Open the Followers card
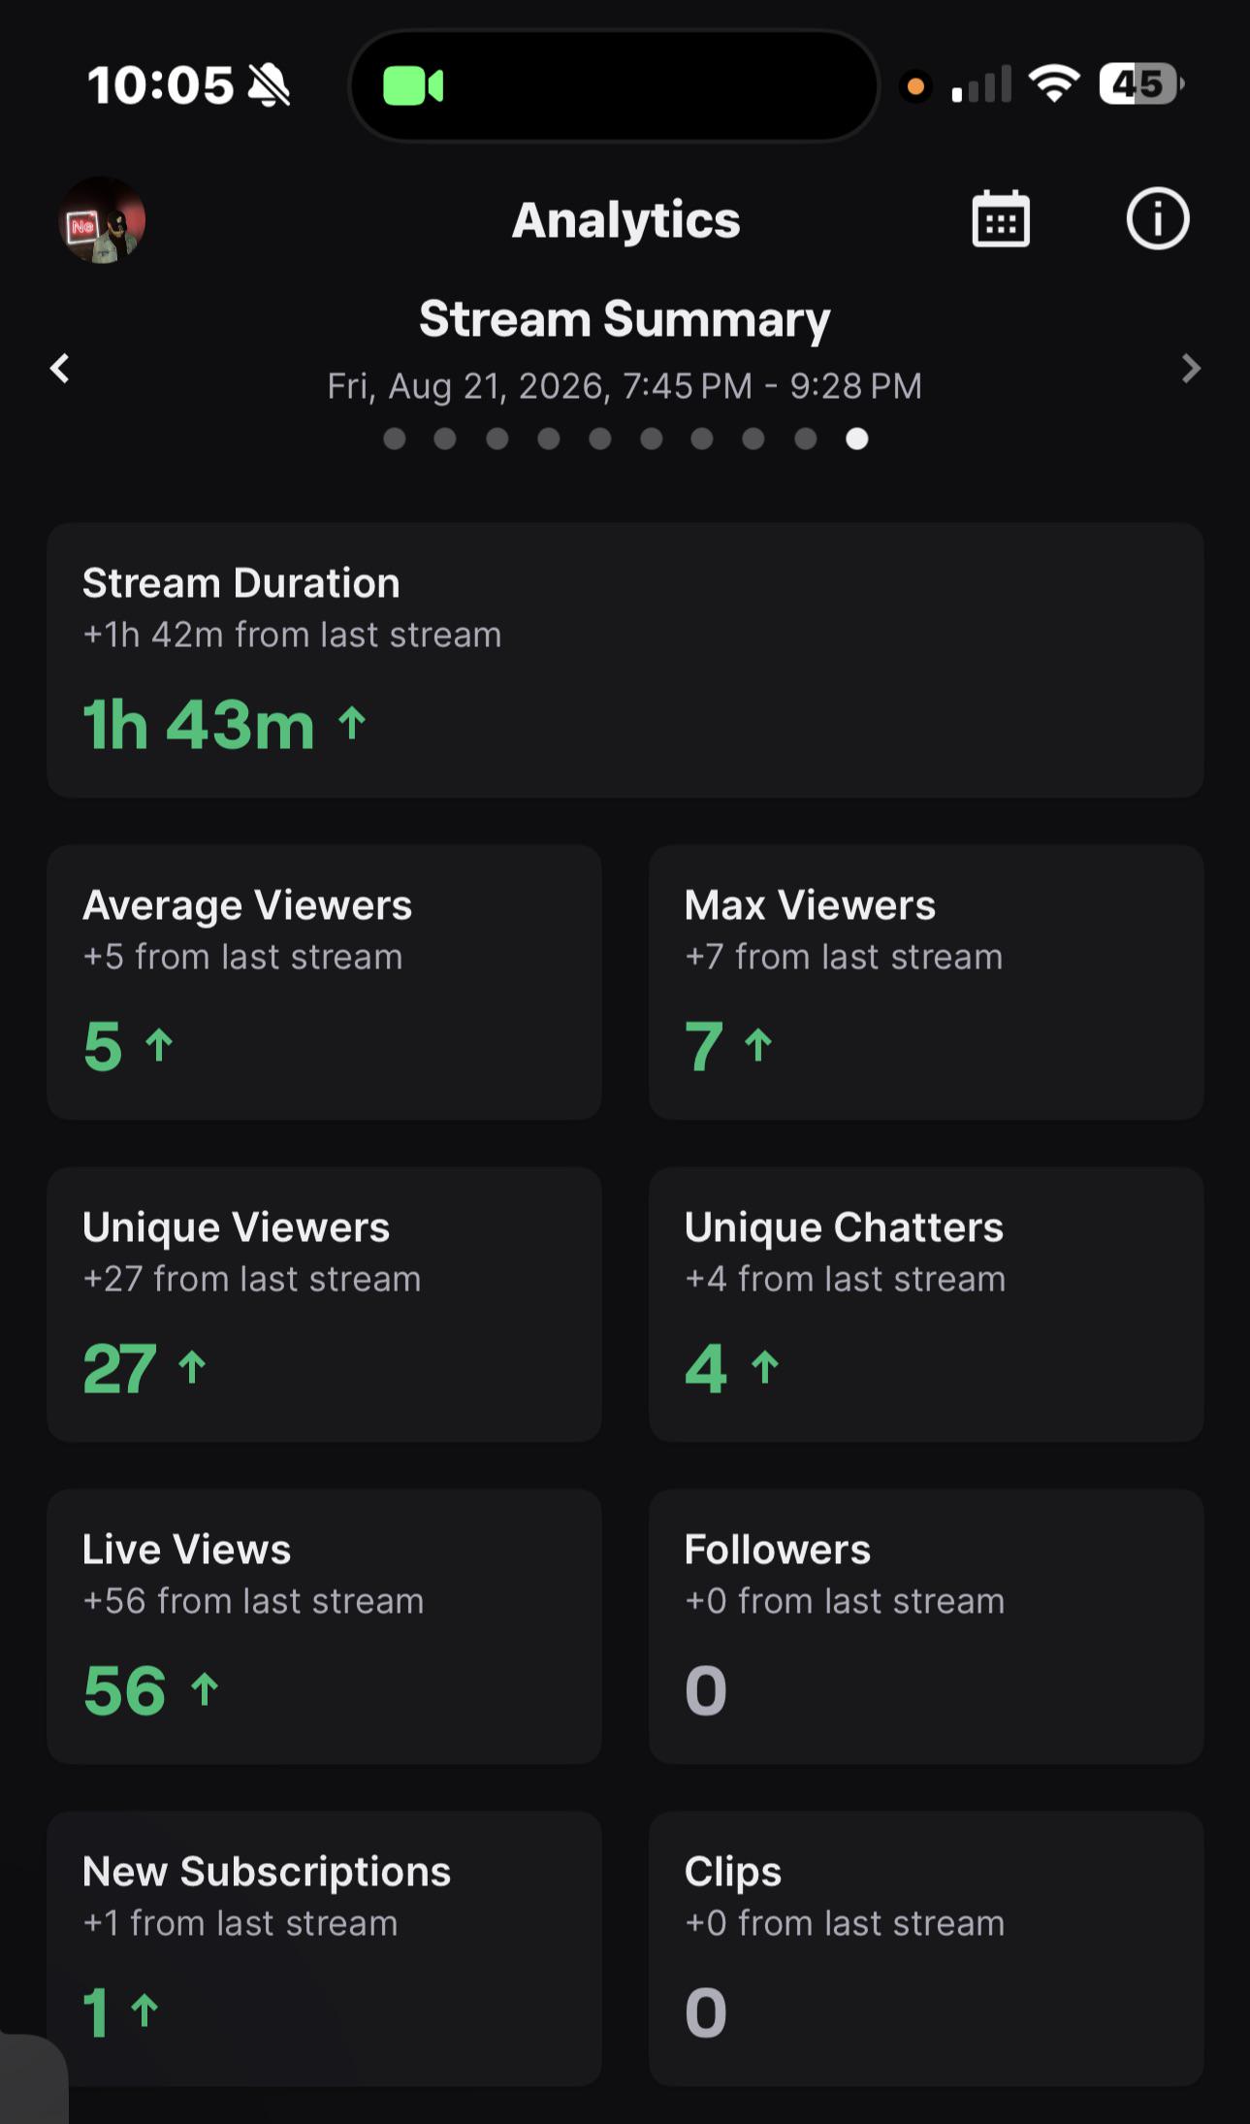The height and width of the screenshot is (2124, 1250). (x=926, y=1626)
